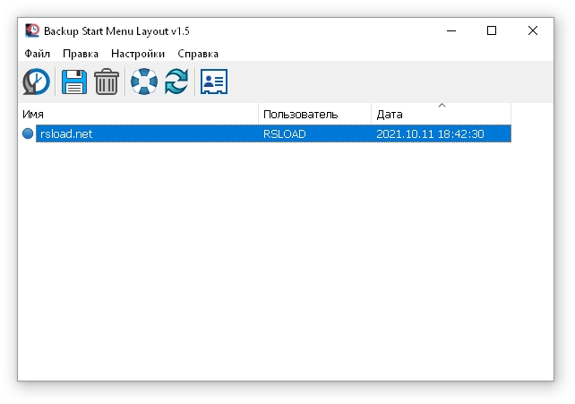The height and width of the screenshot is (404, 575).
Task: Click the lifebuoy help icon
Action: [x=144, y=82]
